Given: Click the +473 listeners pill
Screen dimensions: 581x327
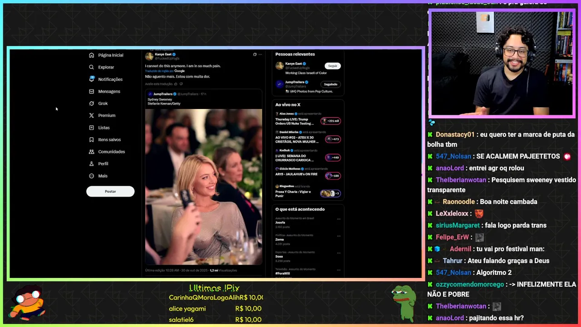Looking at the screenshot, I should coord(333,139).
